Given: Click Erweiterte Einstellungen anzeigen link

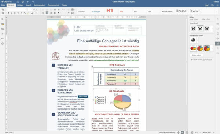Looking at the screenshot, I should point(201,60).
